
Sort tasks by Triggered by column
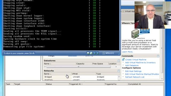coord(116,84)
